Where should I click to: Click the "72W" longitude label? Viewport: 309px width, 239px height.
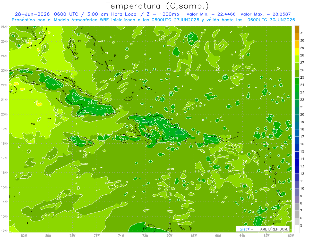pos(145,235)
